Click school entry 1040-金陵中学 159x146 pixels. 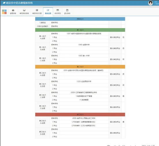click(84, 45)
